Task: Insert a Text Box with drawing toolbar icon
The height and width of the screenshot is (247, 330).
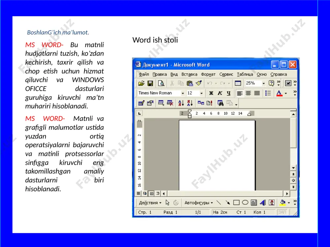Action: point(254,203)
